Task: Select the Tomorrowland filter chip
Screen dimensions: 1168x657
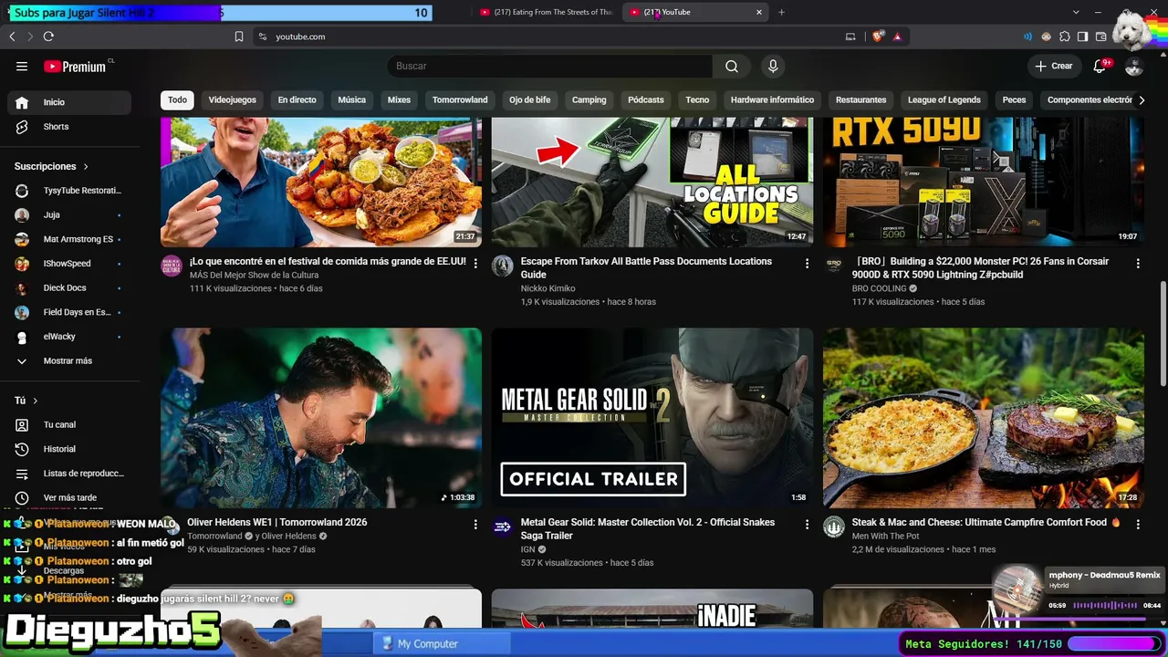Action: click(460, 99)
